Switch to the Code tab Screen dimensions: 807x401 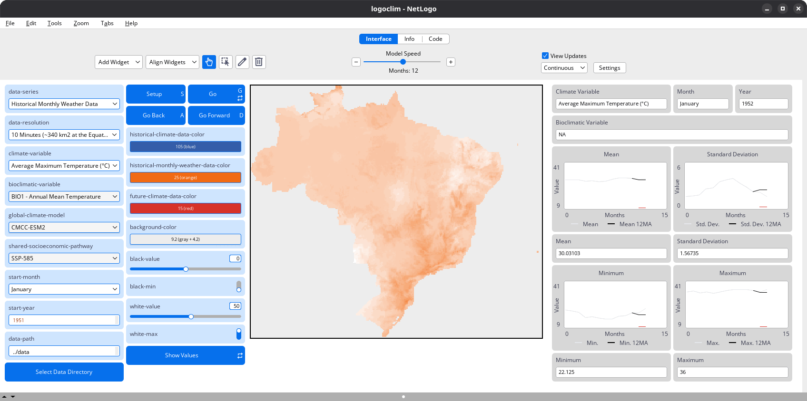[435, 39]
